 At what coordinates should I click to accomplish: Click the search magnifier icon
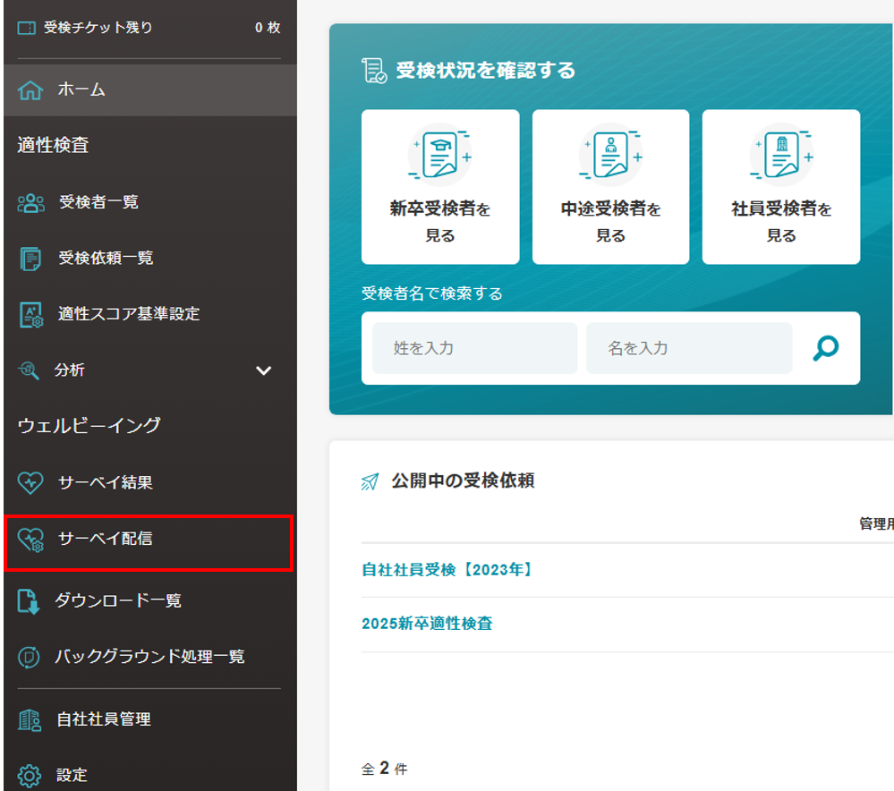click(826, 348)
